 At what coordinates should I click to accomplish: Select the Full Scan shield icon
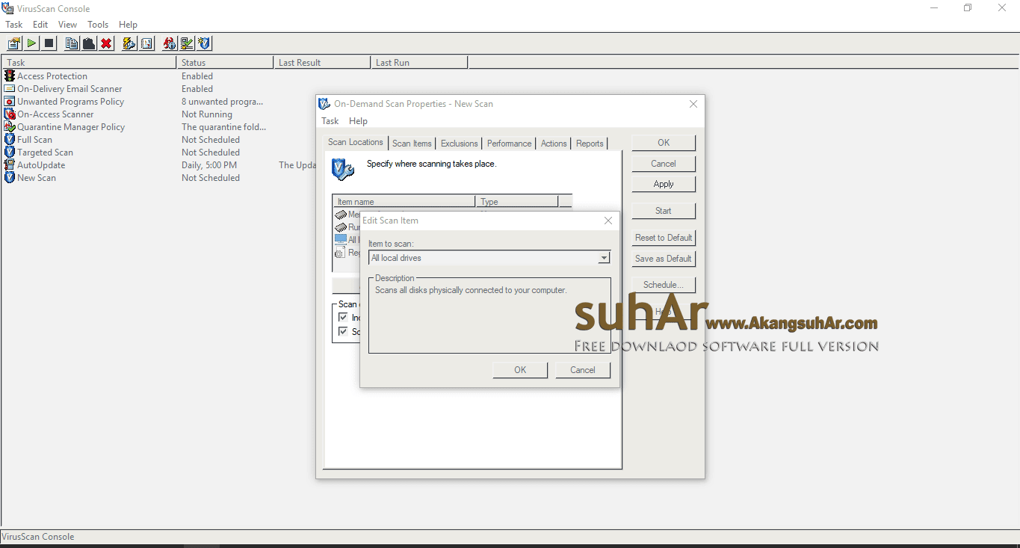(x=10, y=139)
